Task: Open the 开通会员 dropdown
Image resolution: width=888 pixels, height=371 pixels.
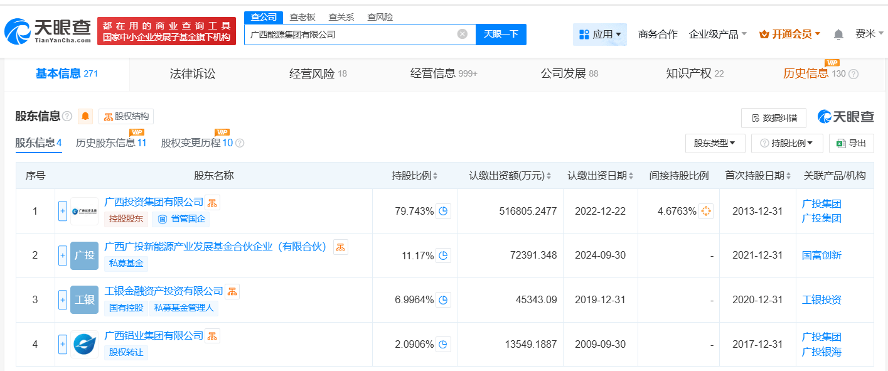Action: click(x=790, y=35)
